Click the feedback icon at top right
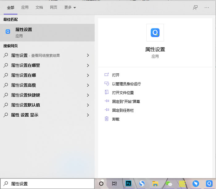This screenshot has height=189, width=216. click(195, 7)
